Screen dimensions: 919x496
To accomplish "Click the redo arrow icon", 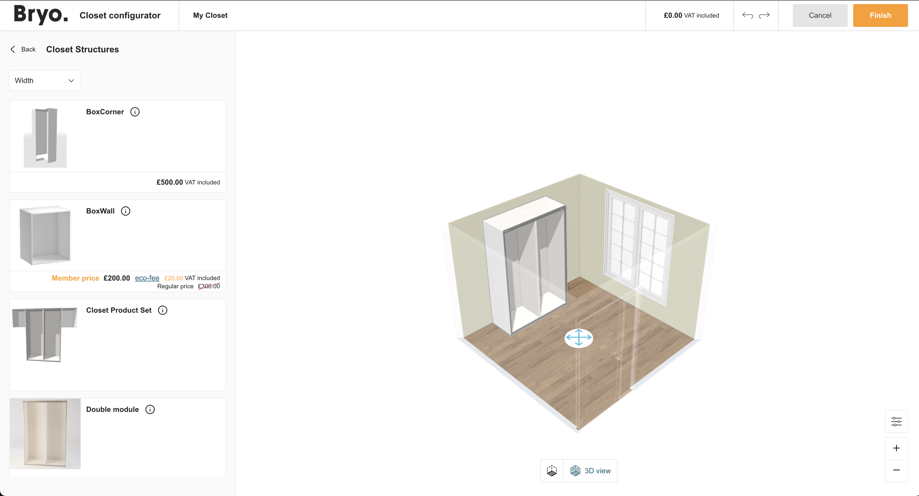I will click(764, 15).
